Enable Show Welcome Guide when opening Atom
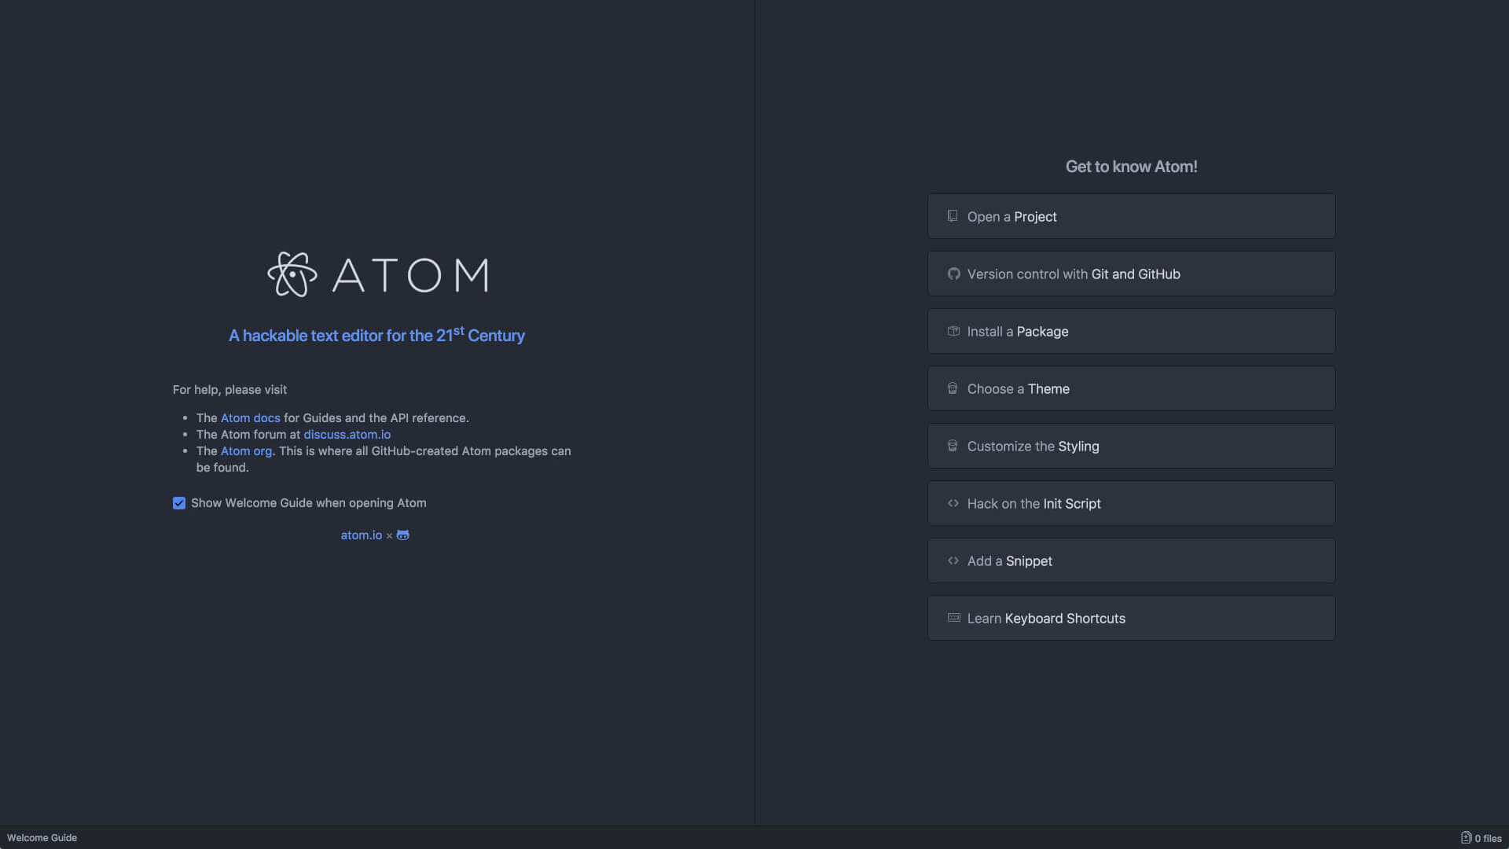 pyautogui.click(x=178, y=503)
